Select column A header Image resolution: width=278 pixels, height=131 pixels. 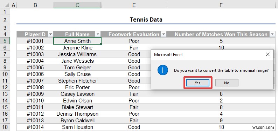(13, 5)
